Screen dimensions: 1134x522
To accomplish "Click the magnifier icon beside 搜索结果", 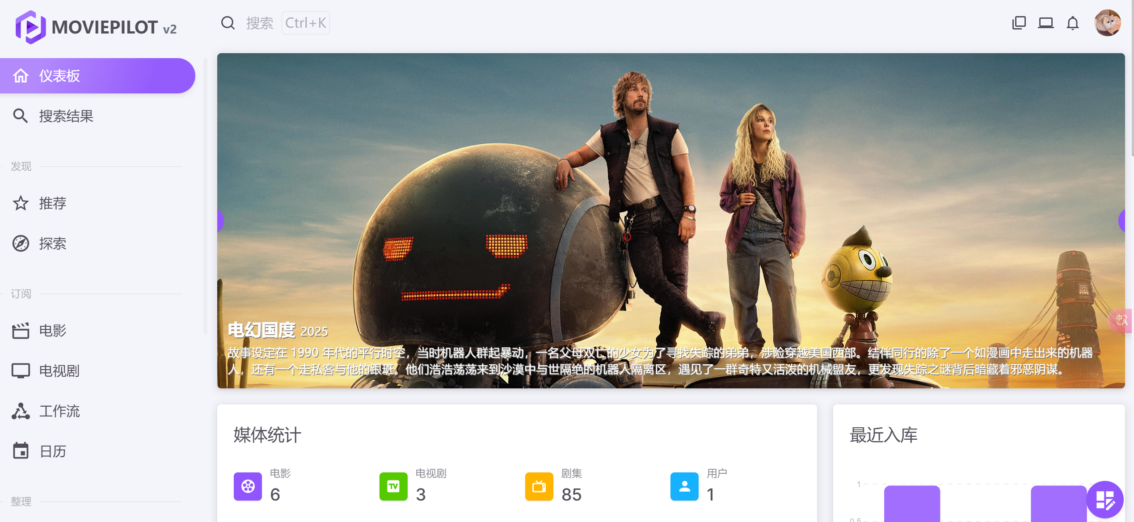I will (21, 116).
